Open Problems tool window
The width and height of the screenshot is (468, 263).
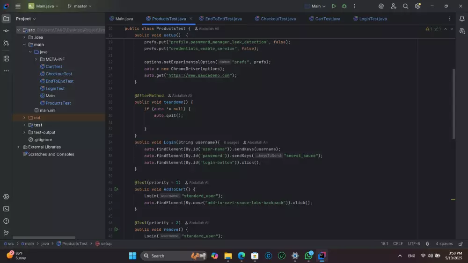click(x=6, y=221)
